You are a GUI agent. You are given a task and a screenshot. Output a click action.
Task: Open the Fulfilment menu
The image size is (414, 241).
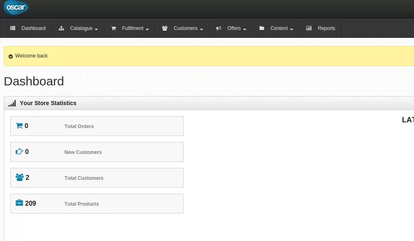(x=130, y=28)
